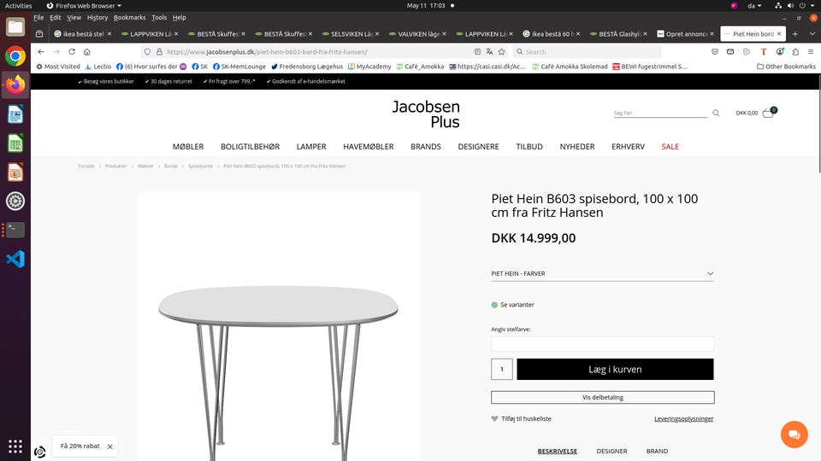This screenshot has width=821, height=461.
Task: Open 'Most Visited' bookmark
Action: click(58, 67)
